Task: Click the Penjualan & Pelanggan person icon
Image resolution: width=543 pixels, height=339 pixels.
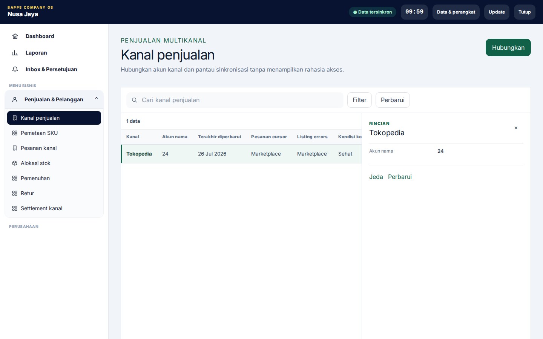Action: pos(15,99)
